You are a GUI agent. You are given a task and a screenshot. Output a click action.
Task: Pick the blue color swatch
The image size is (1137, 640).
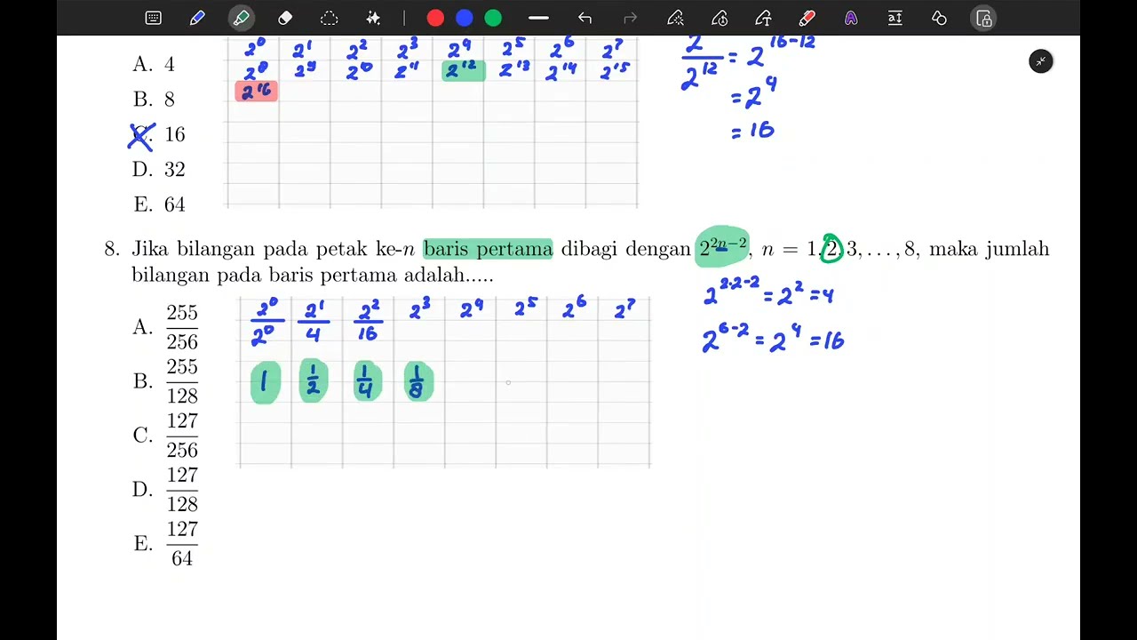[x=464, y=18]
